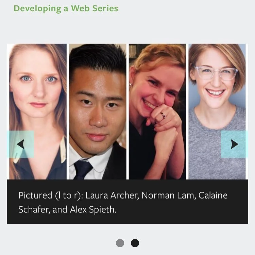Image resolution: width=255 pixels, height=255 pixels.
Task: Select the gray first carousel dot
Action: coord(120,243)
